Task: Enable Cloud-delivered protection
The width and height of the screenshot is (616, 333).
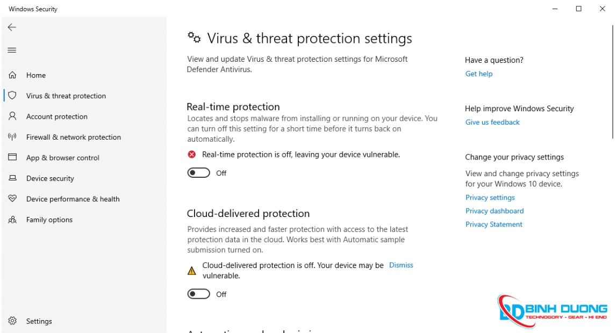Action: tap(198, 294)
